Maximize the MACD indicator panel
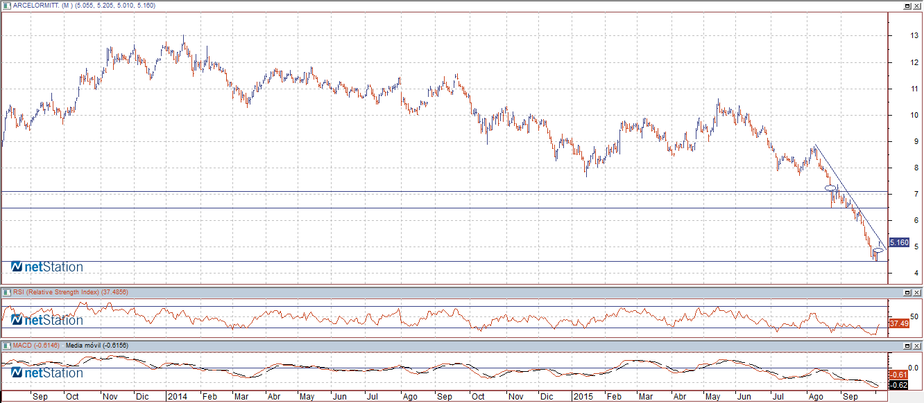Viewport: 924px width, 403px height. [907, 345]
